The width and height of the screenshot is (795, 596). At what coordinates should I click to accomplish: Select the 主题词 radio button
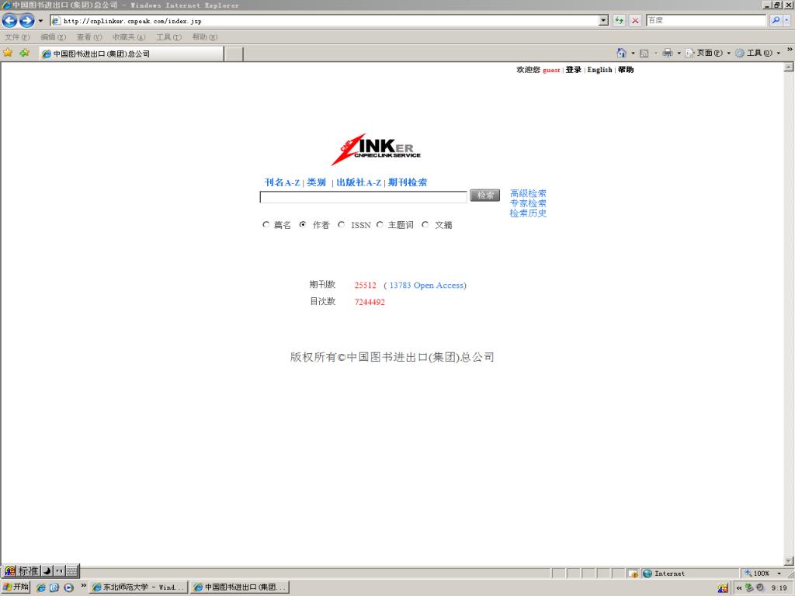click(379, 224)
